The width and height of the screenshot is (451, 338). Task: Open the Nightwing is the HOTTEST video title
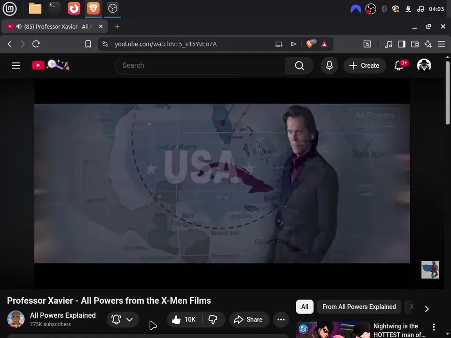point(399,330)
